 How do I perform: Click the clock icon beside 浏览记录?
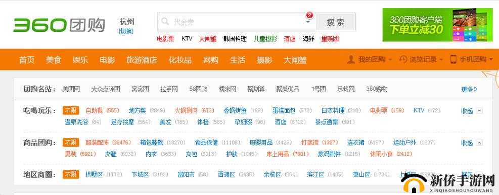[403, 59]
